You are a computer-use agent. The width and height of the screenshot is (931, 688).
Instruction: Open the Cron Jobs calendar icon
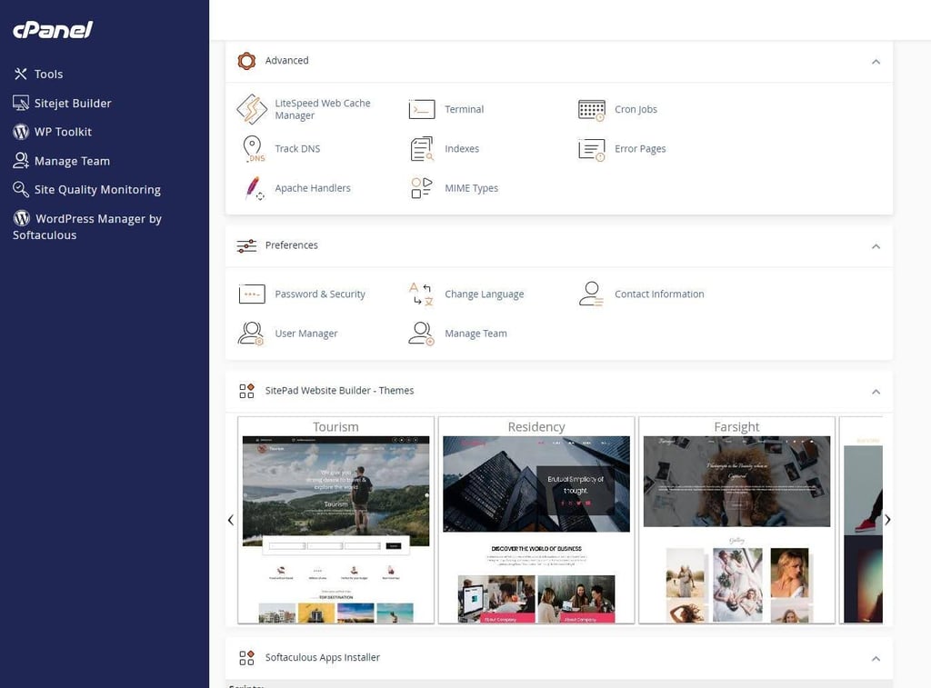pos(591,110)
